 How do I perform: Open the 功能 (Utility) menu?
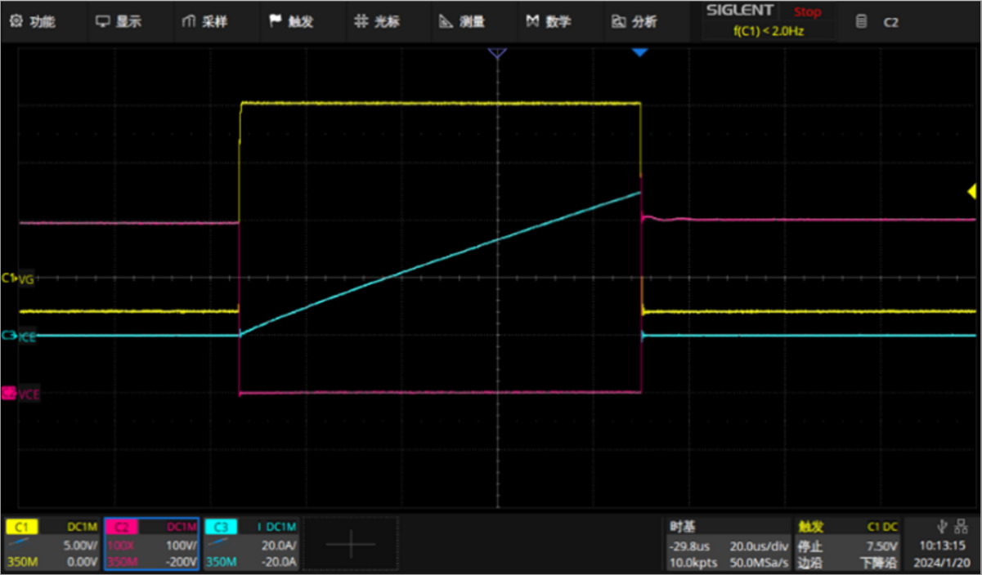pyautogui.click(x=33, y=22)
